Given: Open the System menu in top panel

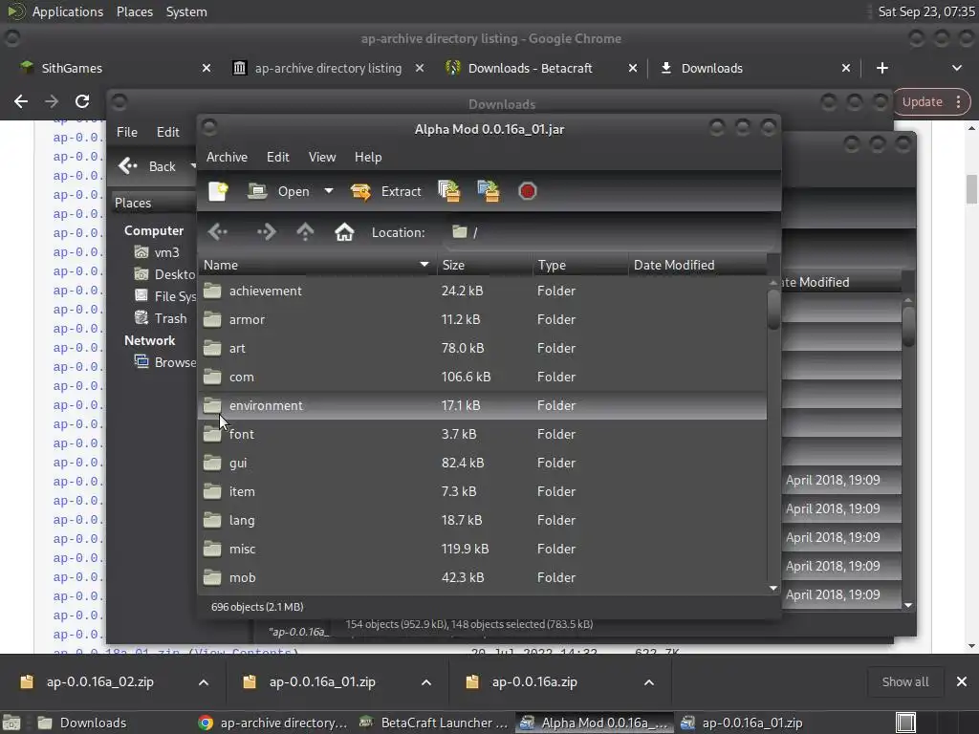Looking at the screenshot, I should pos(186,11).
